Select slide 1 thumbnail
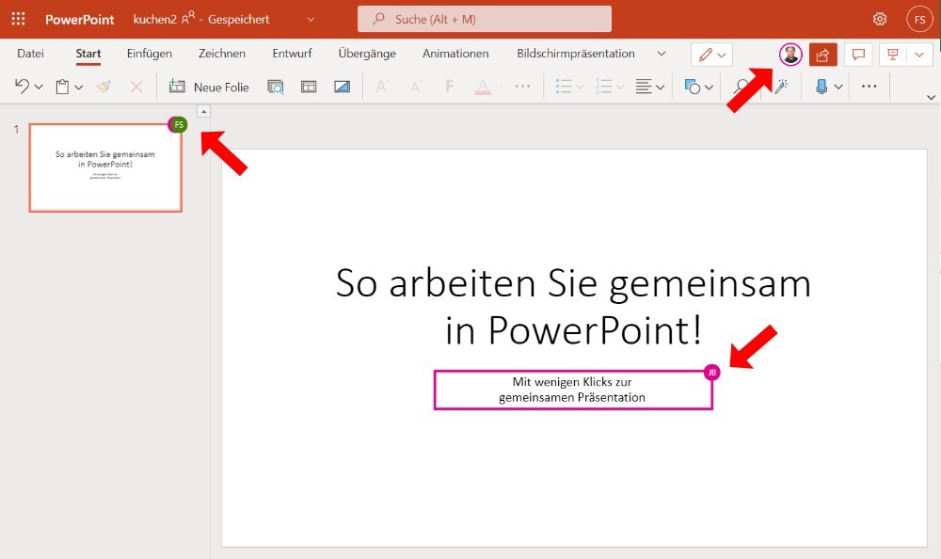Viewport: 941px width, 559px height. click(x=105, y=168)
